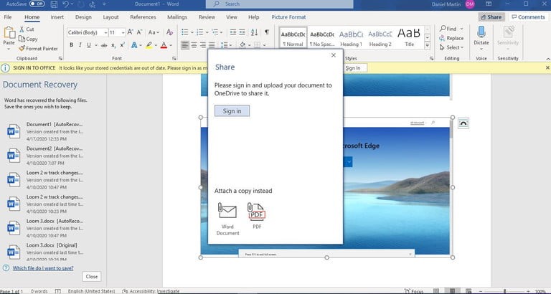The width and height of the screenshot is (551, 294).
Task: Center align text
Action: (x=194, y=45)
